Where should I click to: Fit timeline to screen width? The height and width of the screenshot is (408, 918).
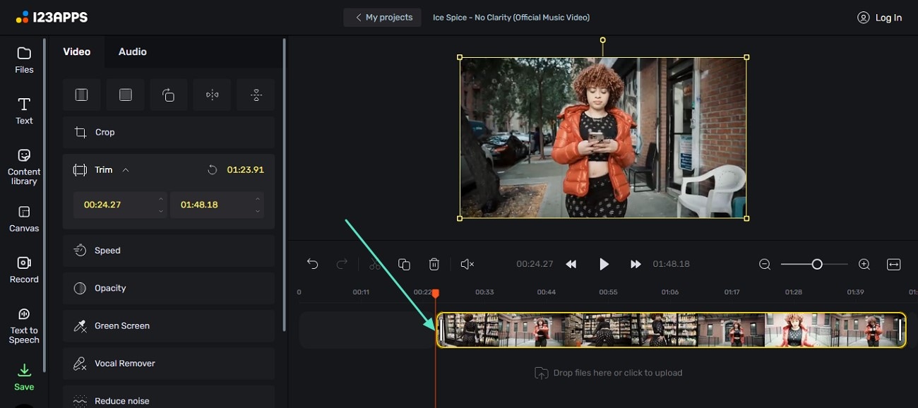(893, 264)
